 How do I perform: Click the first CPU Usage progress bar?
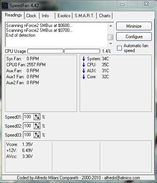(x=45, y=51)
